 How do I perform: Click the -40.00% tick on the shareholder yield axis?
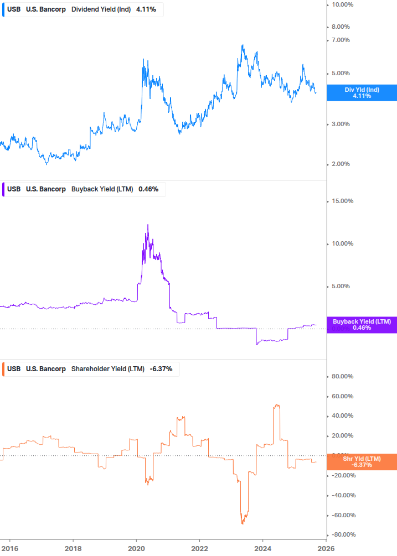click(343, 495)
